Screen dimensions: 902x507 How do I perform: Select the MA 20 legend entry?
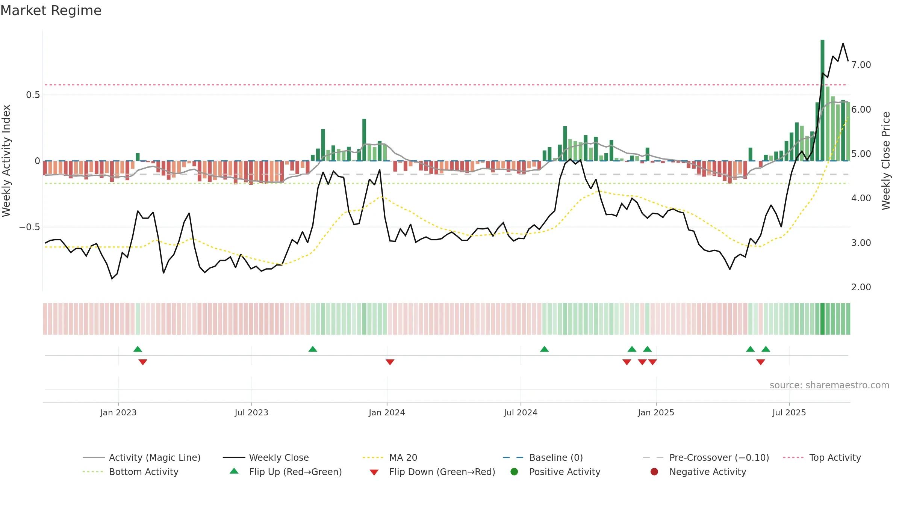[390, 457]
